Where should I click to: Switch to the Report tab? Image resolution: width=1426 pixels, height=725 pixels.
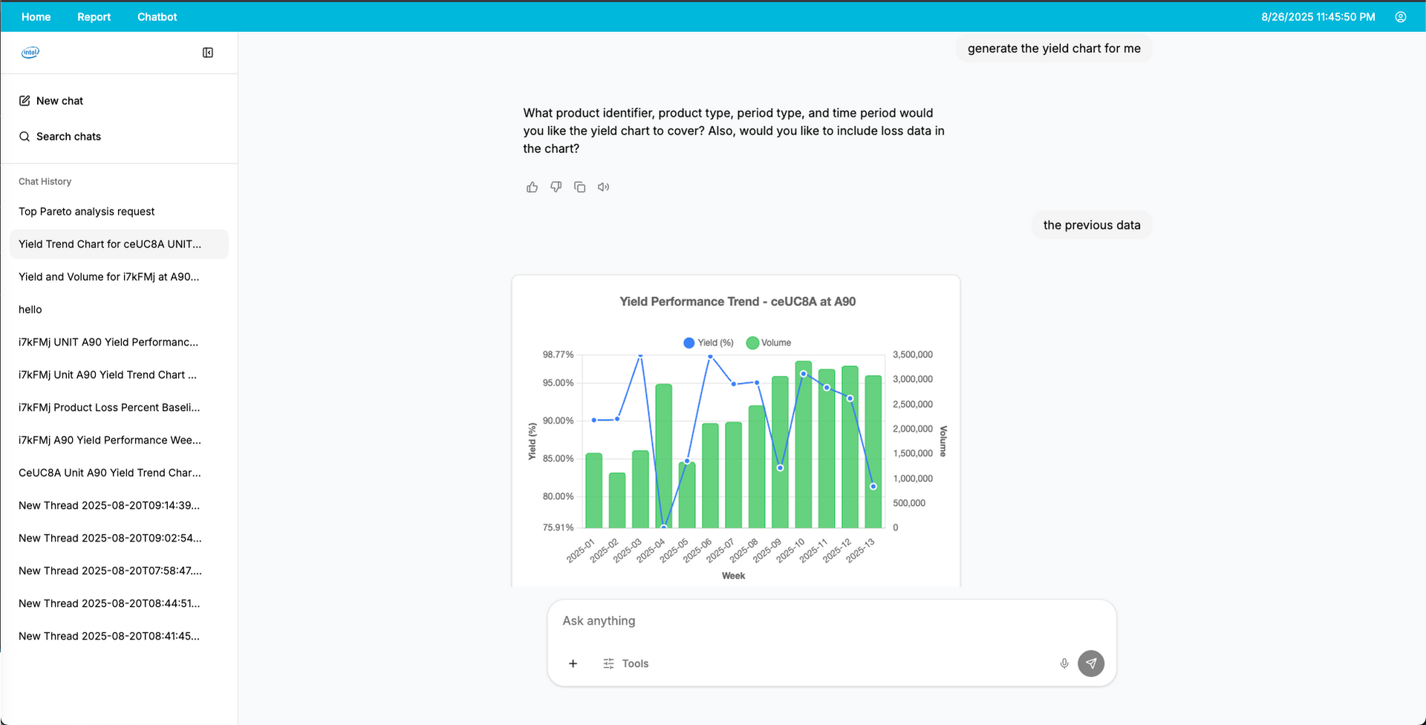pos(94,16)
